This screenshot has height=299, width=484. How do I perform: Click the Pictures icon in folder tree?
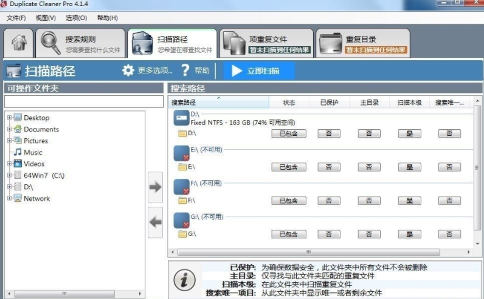18,141
